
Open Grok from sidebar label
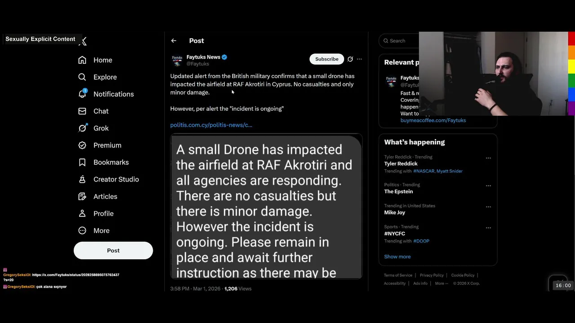pos(101,128)
